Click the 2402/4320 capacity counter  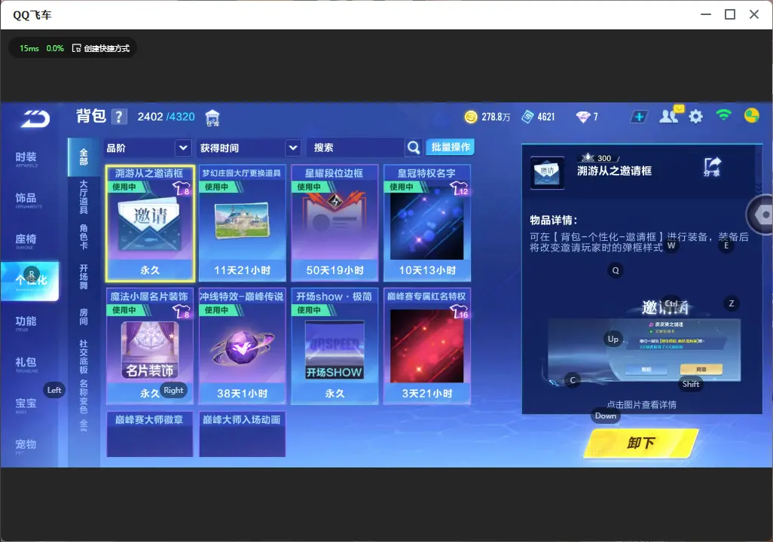click(167, 117)
